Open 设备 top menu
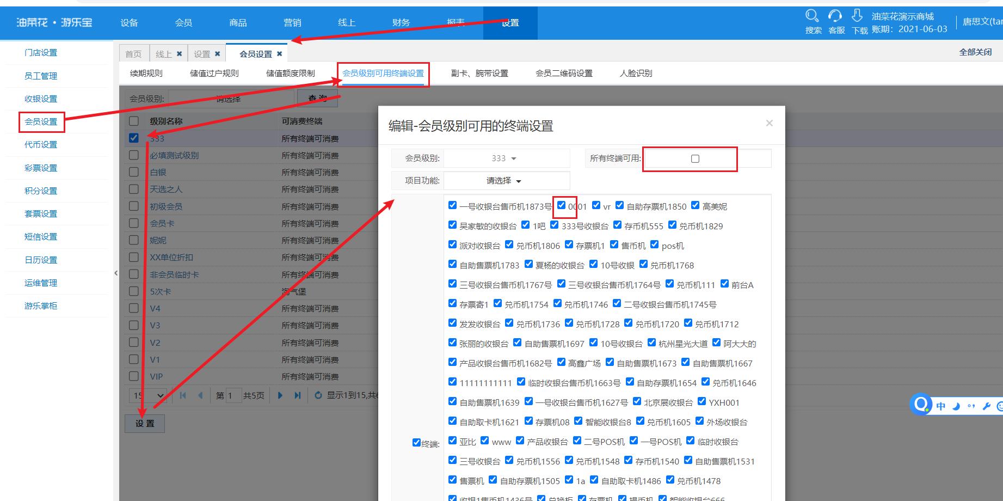1003x501 pixels. [130, 23]
